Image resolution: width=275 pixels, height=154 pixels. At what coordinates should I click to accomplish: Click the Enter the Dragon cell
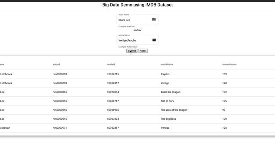(171, 92)
